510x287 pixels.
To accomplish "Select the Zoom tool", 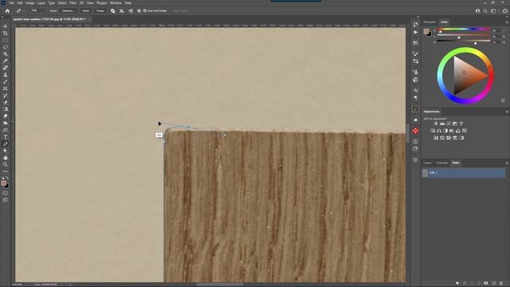I will pos(6,165).
